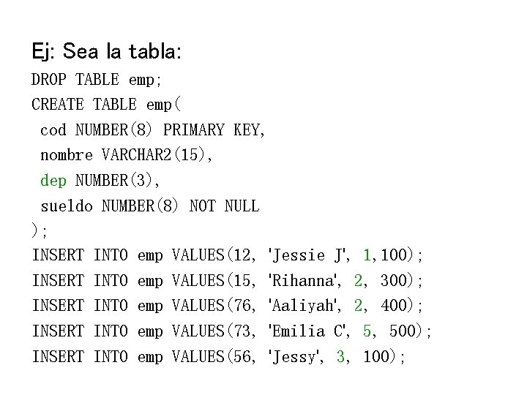Click the code value 12 in first insert

tap(242, 255)
